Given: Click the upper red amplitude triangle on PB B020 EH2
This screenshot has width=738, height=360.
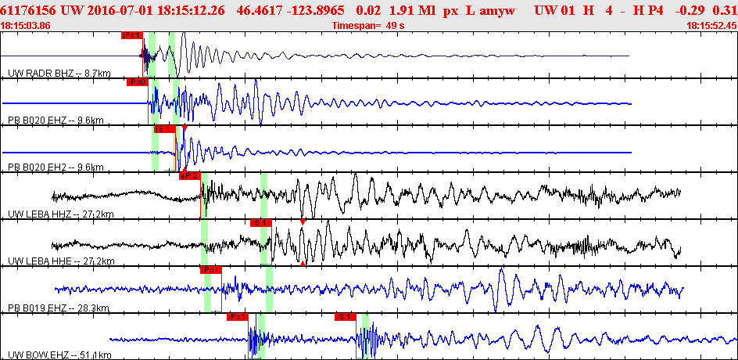Looking at the screenshot, I should tap(184, 128).
